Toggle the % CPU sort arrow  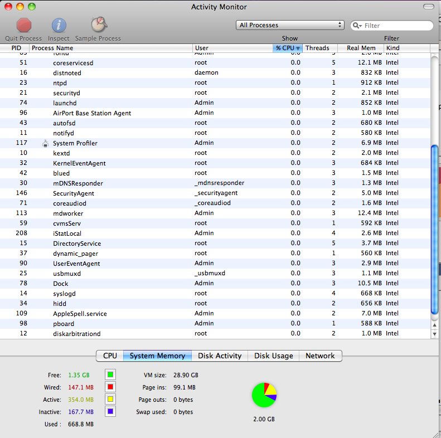298,48
